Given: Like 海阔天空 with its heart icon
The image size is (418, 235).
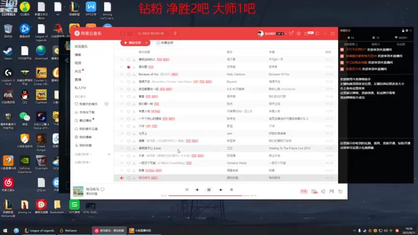Looking at the screenshot, I should [x=129, y=82].
